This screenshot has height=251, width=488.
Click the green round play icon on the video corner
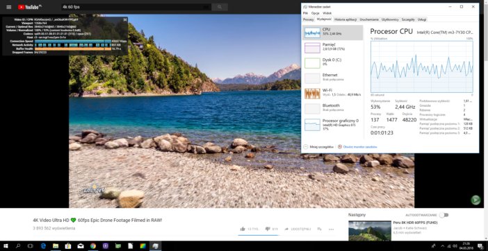(475, 200)
